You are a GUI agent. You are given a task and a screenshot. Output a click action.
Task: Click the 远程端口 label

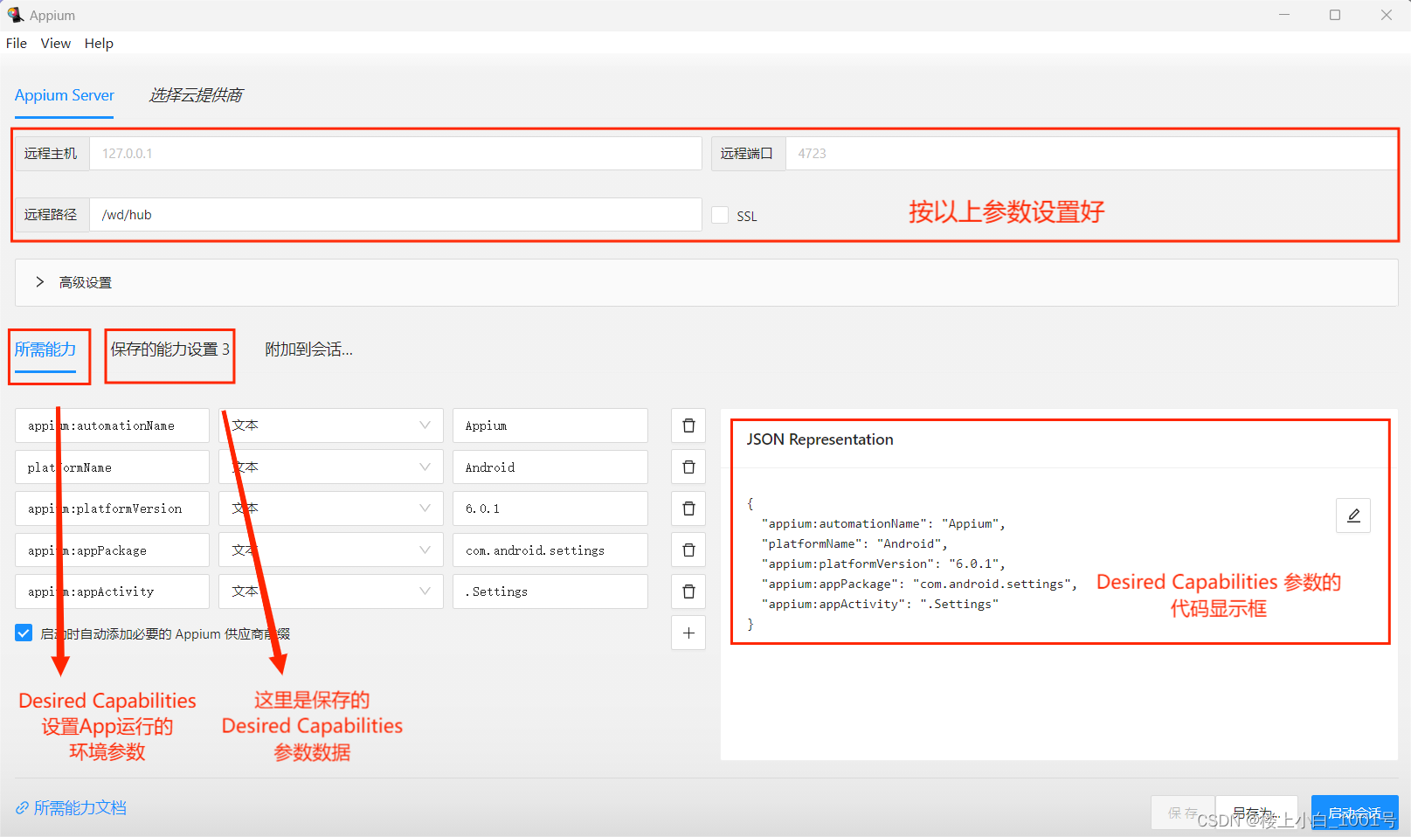[748, 153]
